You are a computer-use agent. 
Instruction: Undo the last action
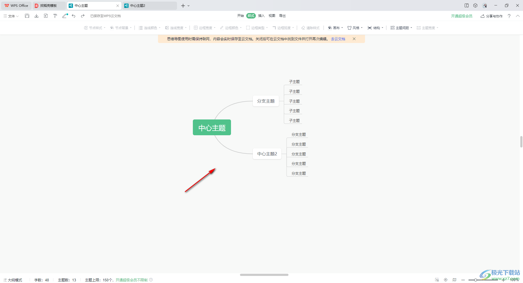74,16
